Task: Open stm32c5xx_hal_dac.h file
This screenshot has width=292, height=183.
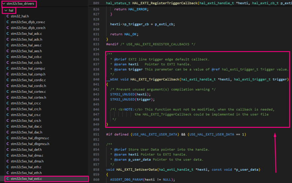Action: click(x=26, y=132)
